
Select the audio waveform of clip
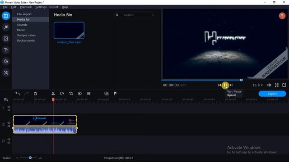click(x=45, y=130)
